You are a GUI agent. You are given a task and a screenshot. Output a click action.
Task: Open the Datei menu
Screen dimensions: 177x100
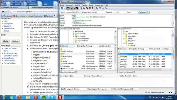(x=62, y=5)
